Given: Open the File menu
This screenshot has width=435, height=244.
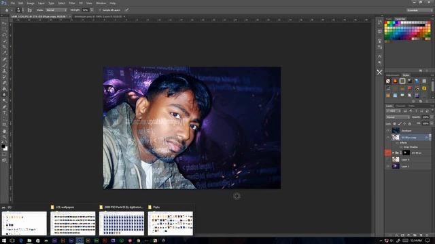Looking at the screenshot, I should (12, 3).
